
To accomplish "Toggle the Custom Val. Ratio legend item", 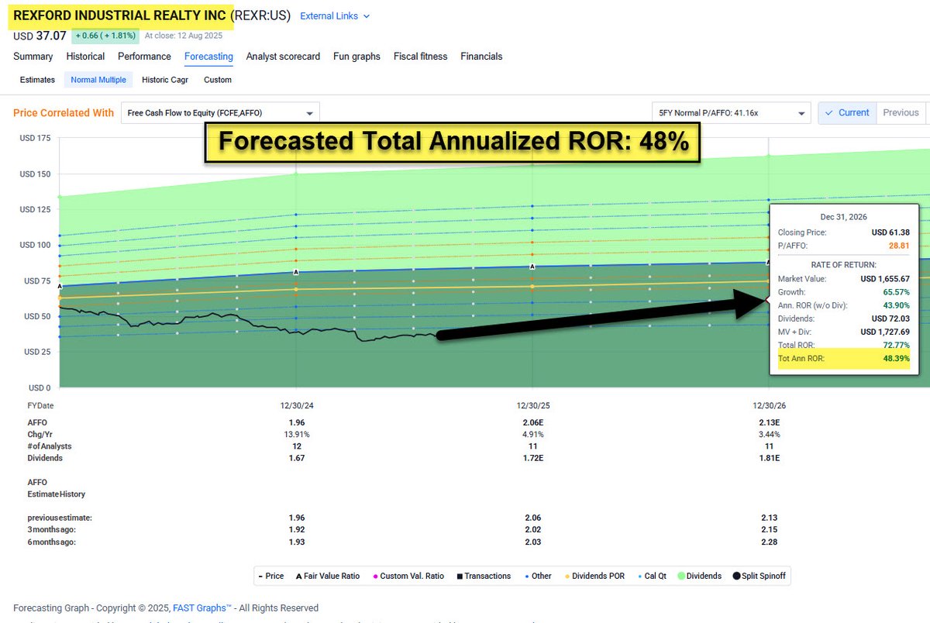I will [408, 576].
